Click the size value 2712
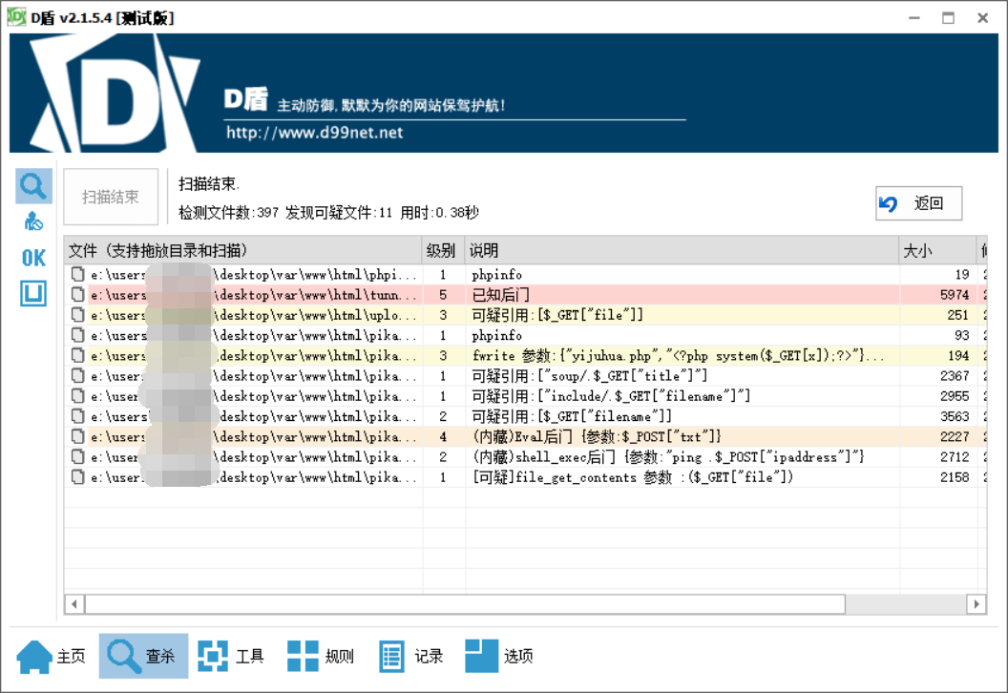Image resolution: width=1008 pixels, height=693 pixels. click(x=954, y=457)
